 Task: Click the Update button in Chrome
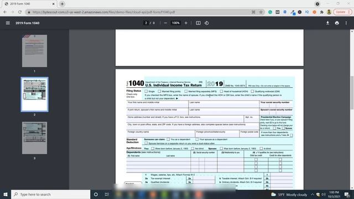[x=342, y=12]
